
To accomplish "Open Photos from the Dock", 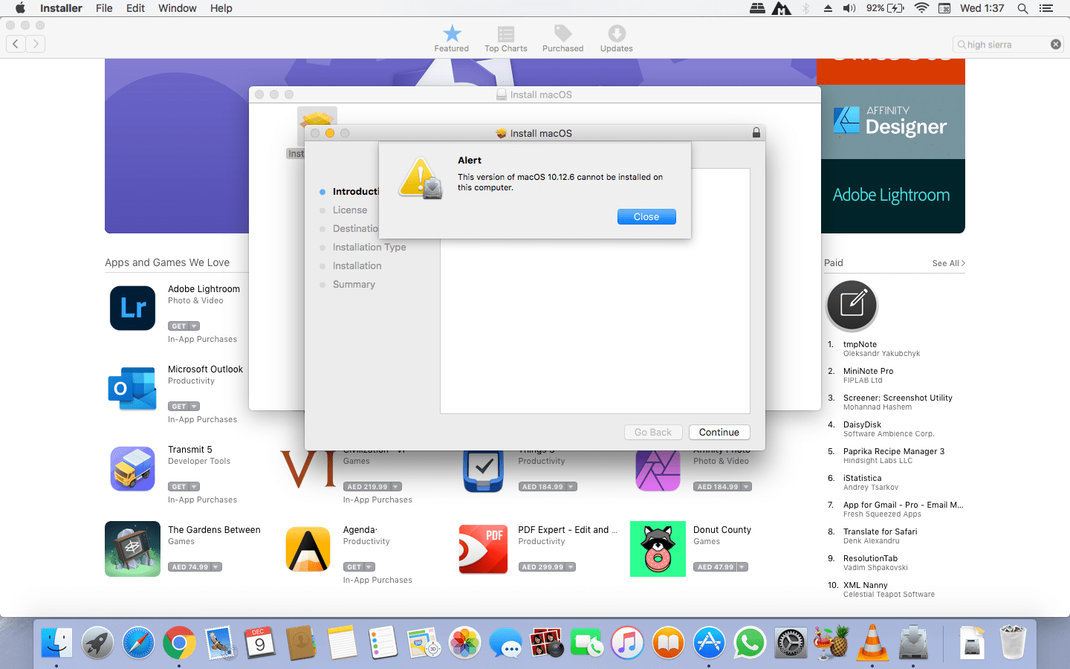I will tap(465, 643).
